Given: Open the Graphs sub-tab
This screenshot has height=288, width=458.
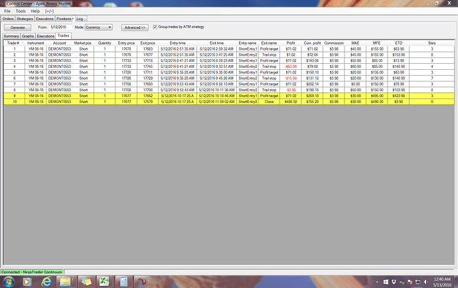Looking at the screenshot, I should pos(28,36).
